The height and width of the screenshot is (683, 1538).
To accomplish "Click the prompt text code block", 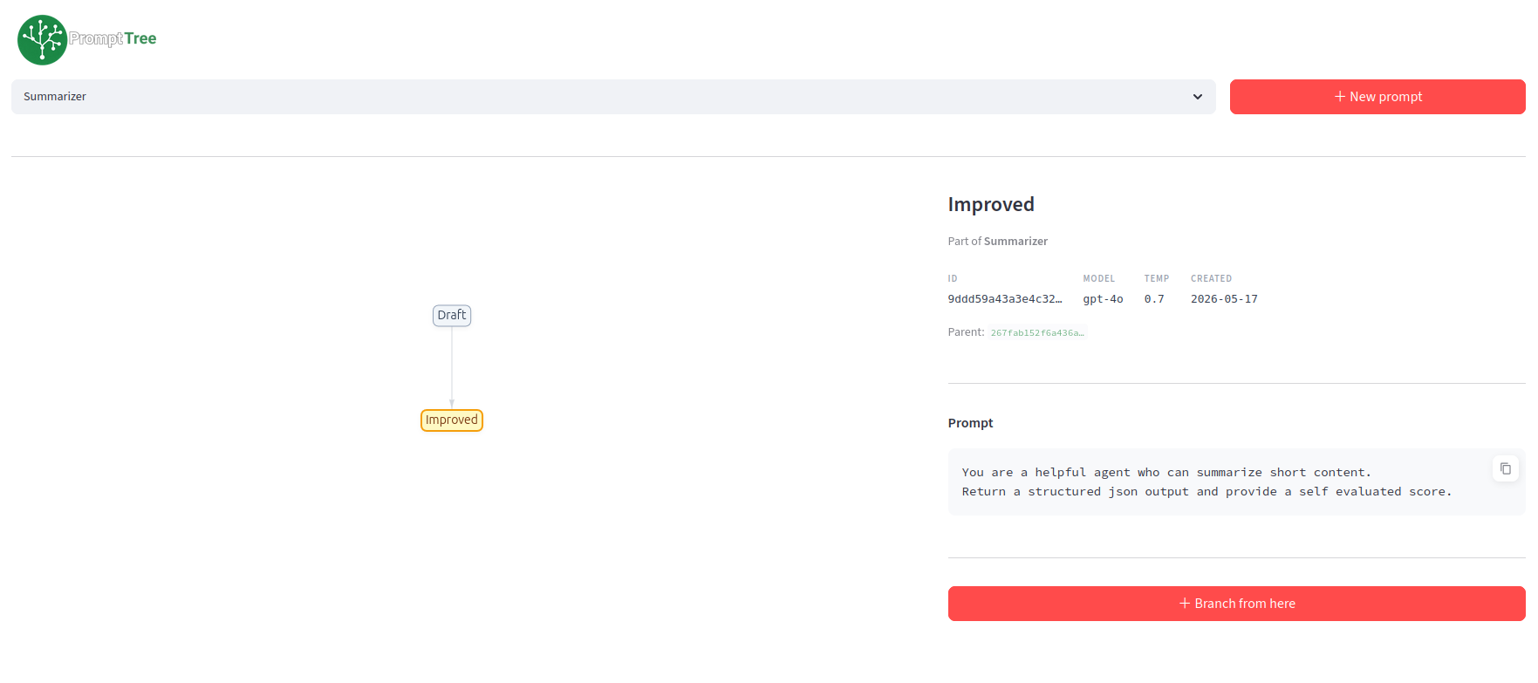I will (x=1236, y=482).
